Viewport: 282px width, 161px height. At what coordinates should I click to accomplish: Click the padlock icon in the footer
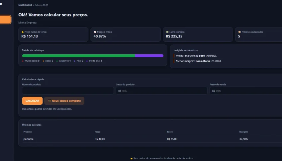click(132, 158)
